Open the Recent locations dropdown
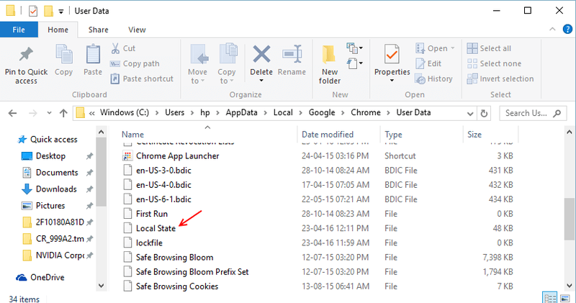576x303 pixels. (49, 113)
